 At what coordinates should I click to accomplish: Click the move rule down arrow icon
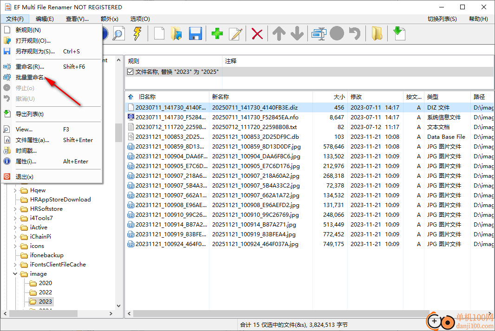coord(297,33)
